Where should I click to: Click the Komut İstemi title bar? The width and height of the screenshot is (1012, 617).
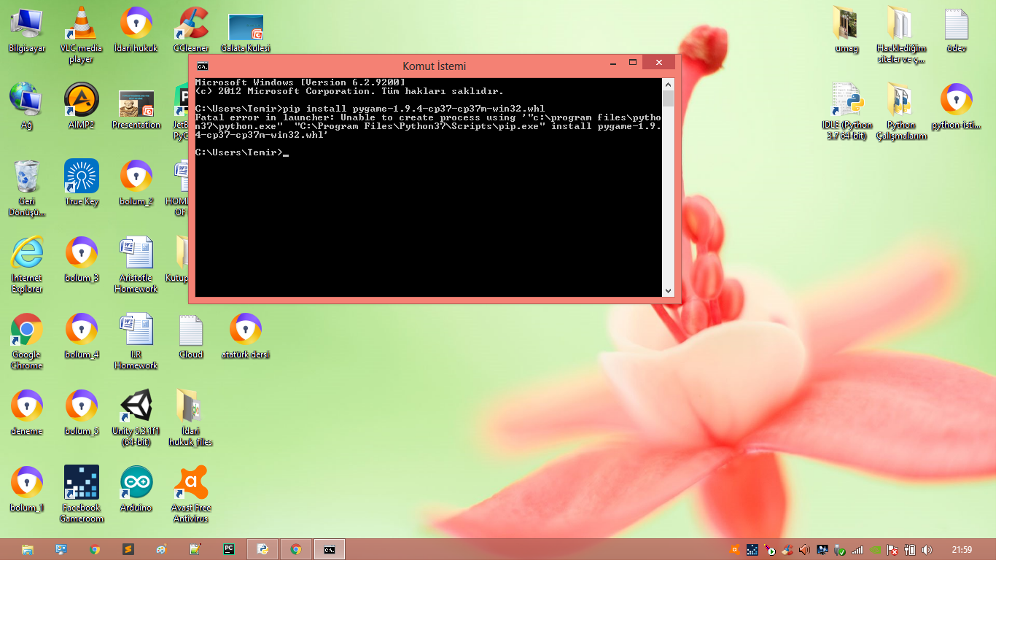pos(434,66)
